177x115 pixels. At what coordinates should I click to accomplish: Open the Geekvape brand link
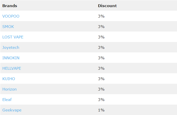[12, 110]
